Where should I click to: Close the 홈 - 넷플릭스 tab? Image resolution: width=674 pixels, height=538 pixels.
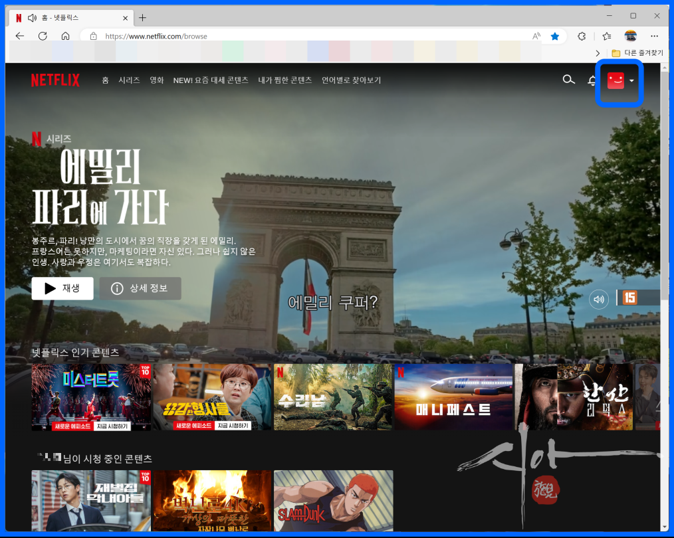click(125, 18)
